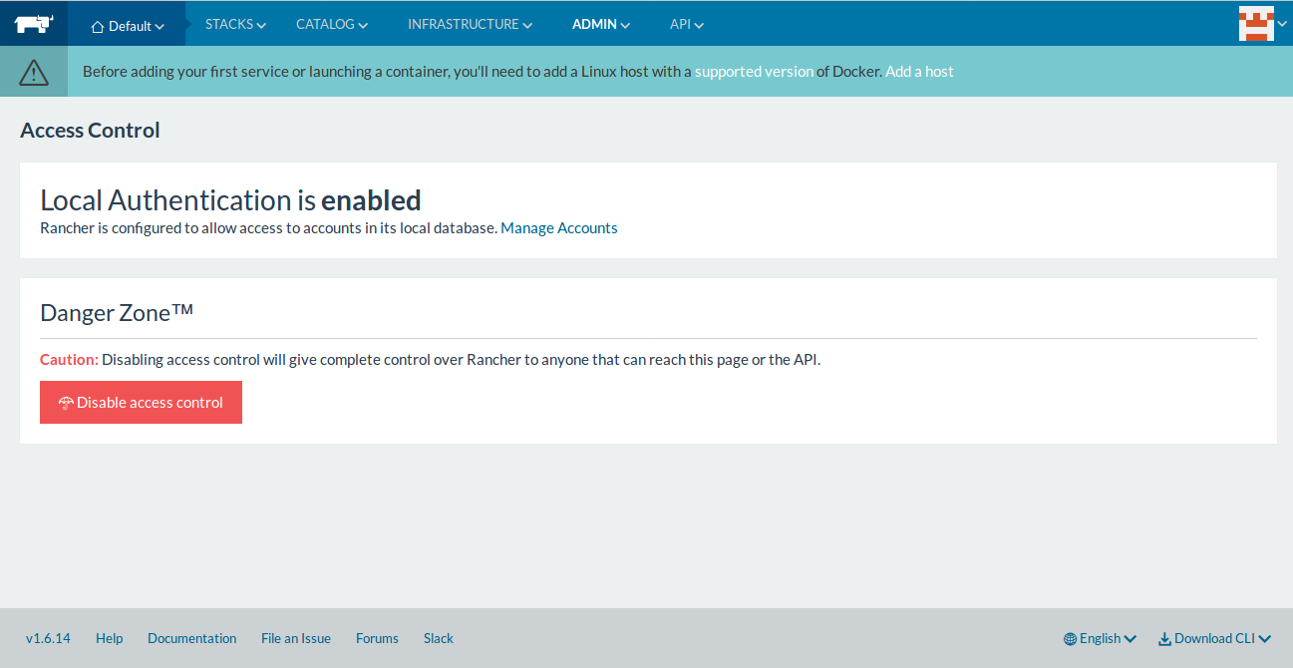The image size is (1293, 668).
Task: Open the Default environment dropdown
Action: 128,26
